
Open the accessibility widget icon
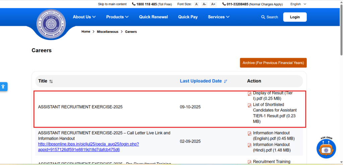[x=3, y=87]
